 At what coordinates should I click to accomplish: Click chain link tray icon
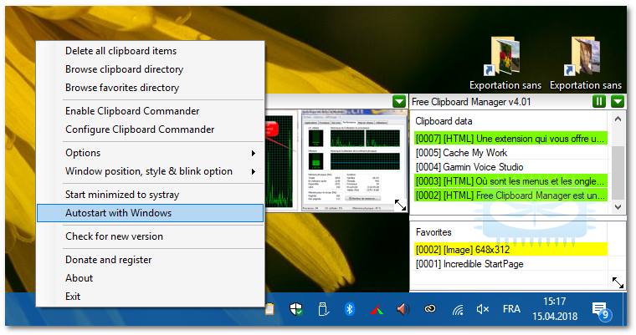click(430, 309)
